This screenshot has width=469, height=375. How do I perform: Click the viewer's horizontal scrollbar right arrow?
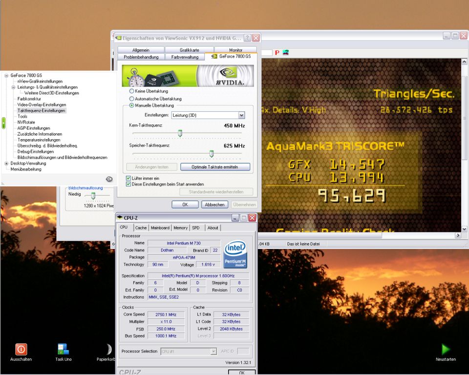pos(458,235)
